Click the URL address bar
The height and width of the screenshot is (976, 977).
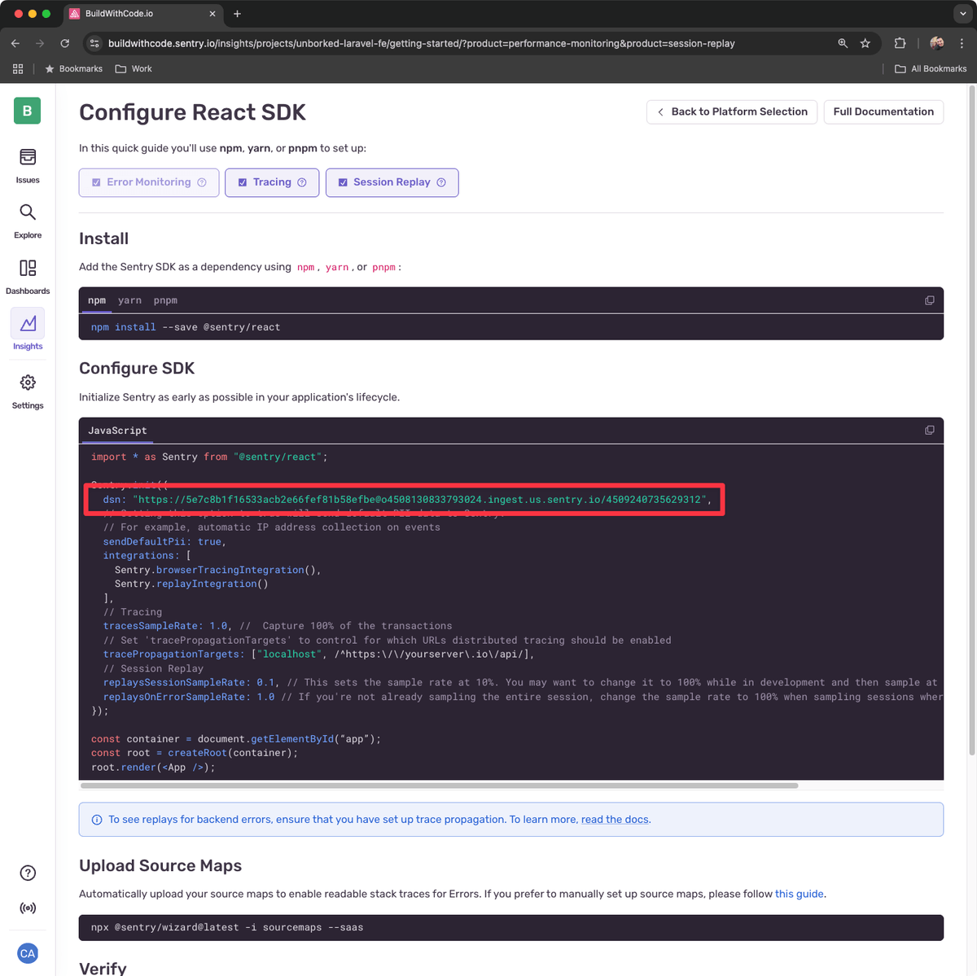click(x=421, y=43)
